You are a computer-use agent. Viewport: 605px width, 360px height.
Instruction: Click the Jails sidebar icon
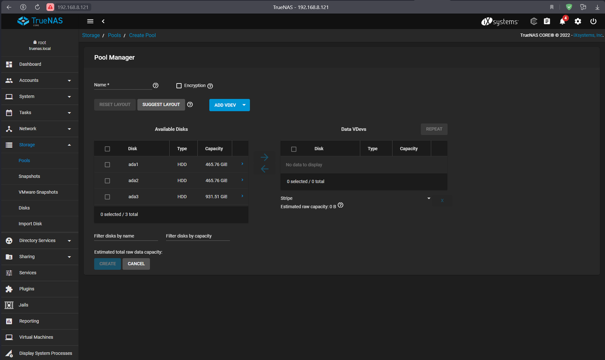point(9,305)
